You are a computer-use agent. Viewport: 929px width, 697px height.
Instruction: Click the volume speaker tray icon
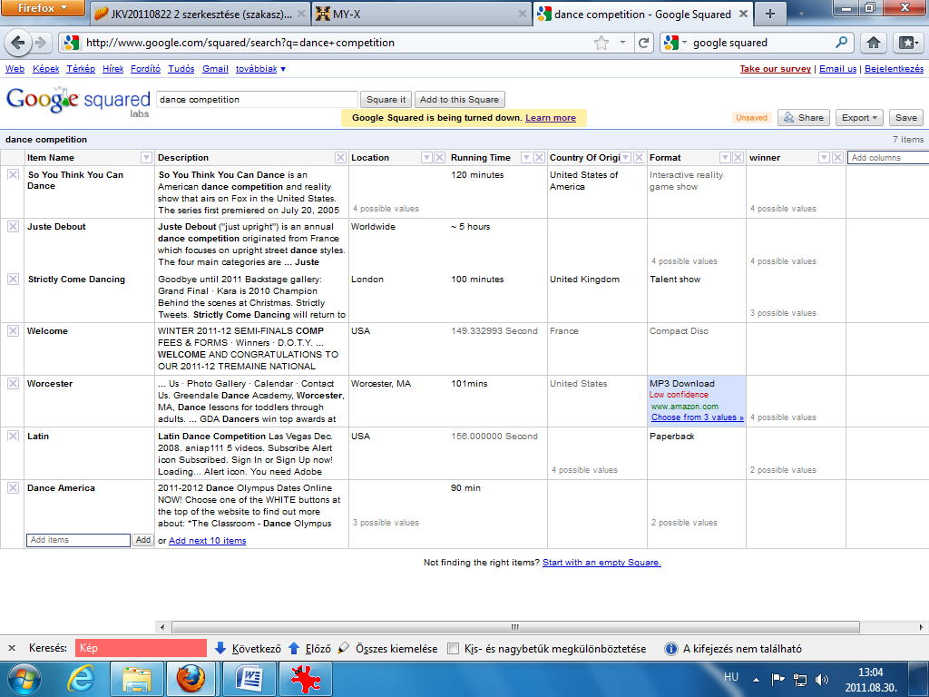click(x=821, y=679)
